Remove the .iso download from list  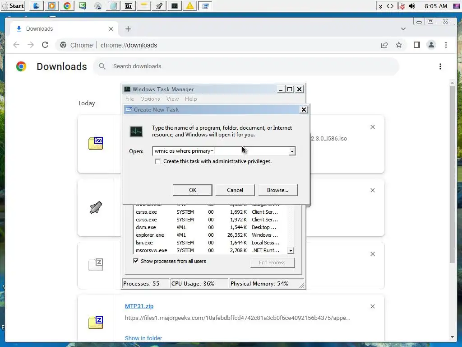coord(372,127)
